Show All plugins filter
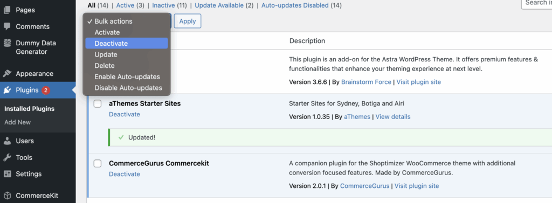 coord(92,5)
